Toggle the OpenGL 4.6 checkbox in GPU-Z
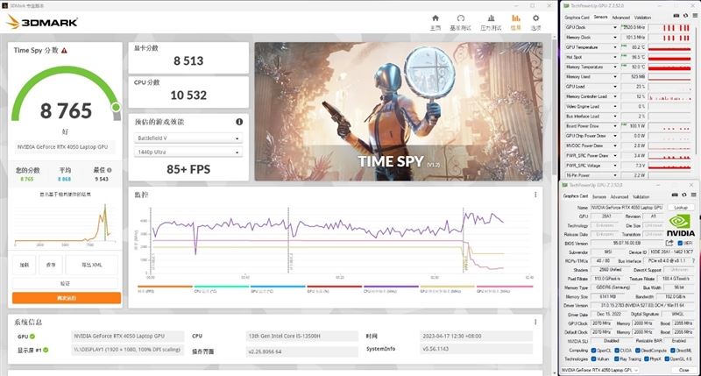 (667, 359)
